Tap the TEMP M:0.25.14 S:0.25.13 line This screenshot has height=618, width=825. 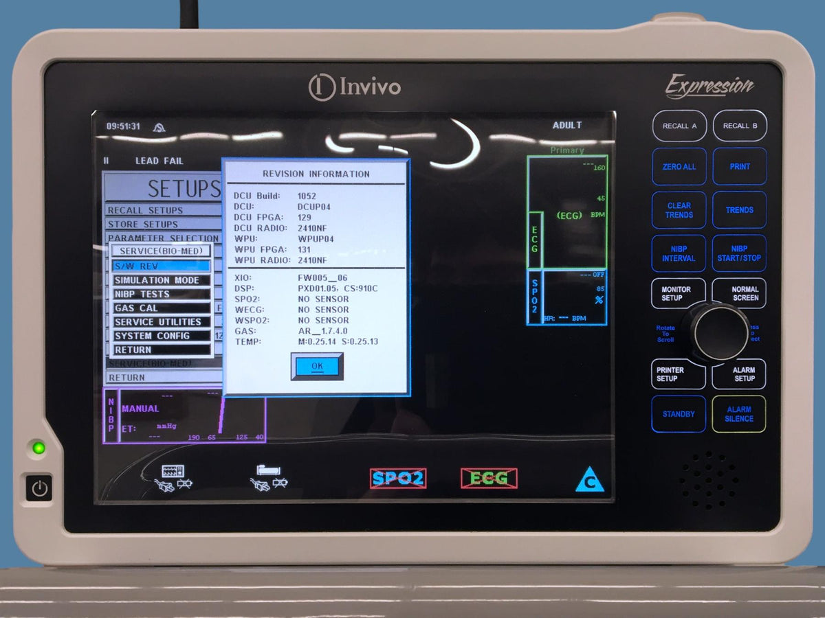click(306, 341)
